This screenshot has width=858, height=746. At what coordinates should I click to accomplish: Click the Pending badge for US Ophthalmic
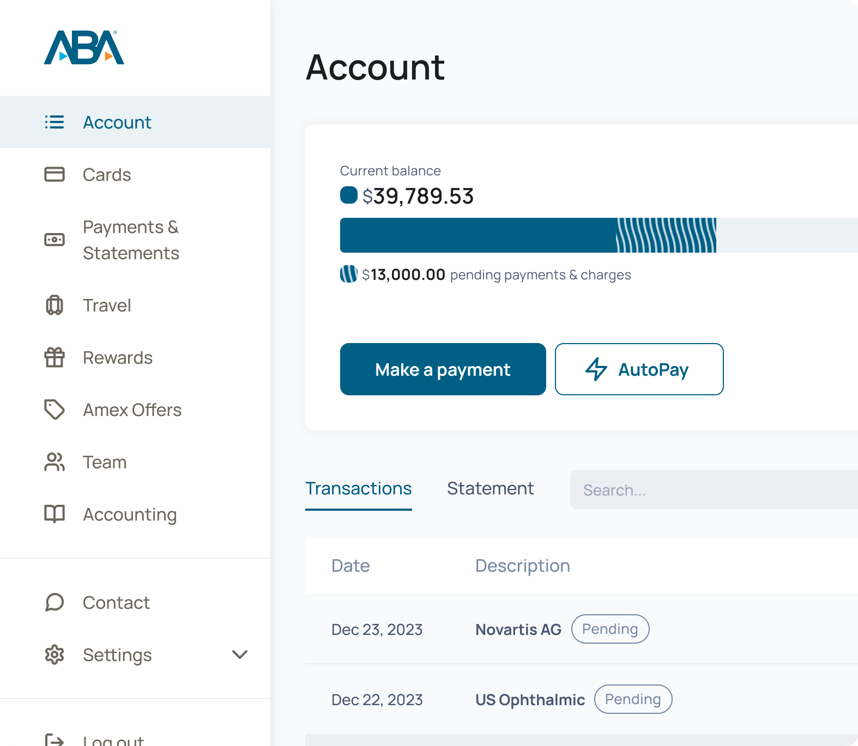coord(633,699)
